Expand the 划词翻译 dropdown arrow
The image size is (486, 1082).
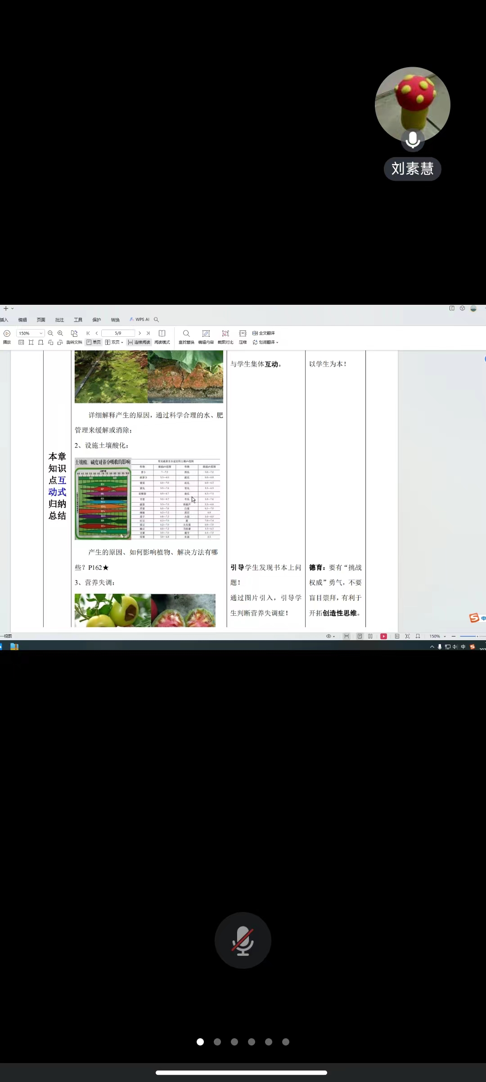click(277, 343)
